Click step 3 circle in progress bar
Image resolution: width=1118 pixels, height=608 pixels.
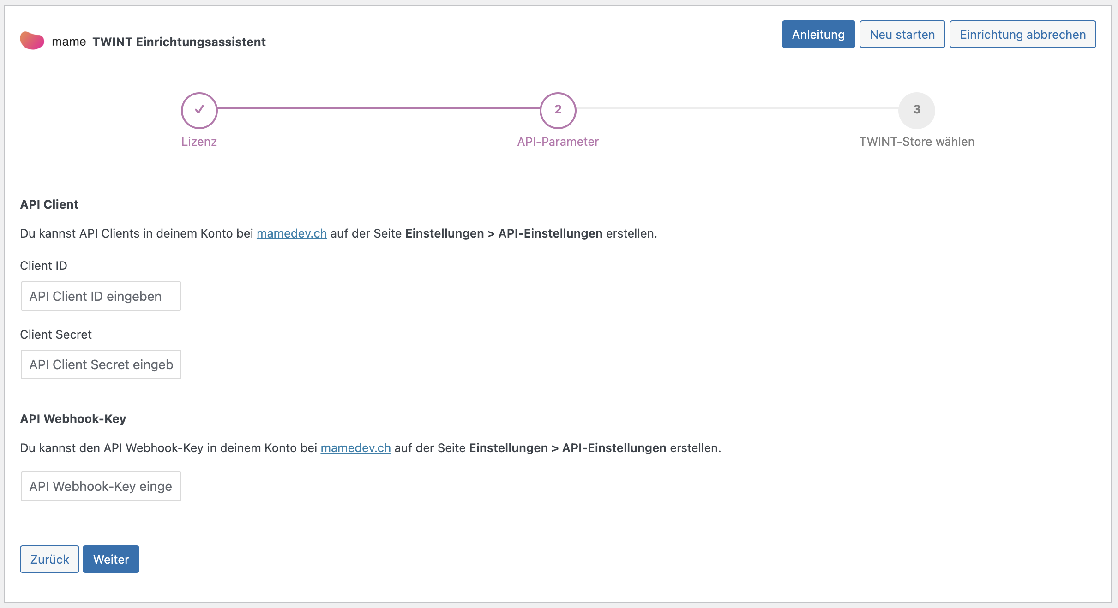point(916,110)
